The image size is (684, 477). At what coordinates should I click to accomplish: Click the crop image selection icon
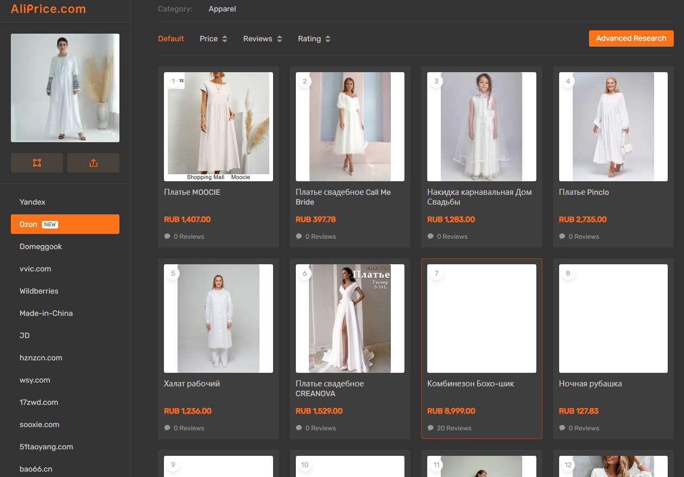(37, 163)
